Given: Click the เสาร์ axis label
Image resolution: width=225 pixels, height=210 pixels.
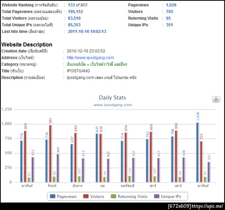Looking at the screenshot, I should tap(178, 186).
